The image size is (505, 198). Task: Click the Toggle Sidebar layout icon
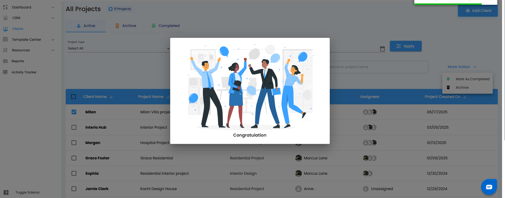(6, 192)
